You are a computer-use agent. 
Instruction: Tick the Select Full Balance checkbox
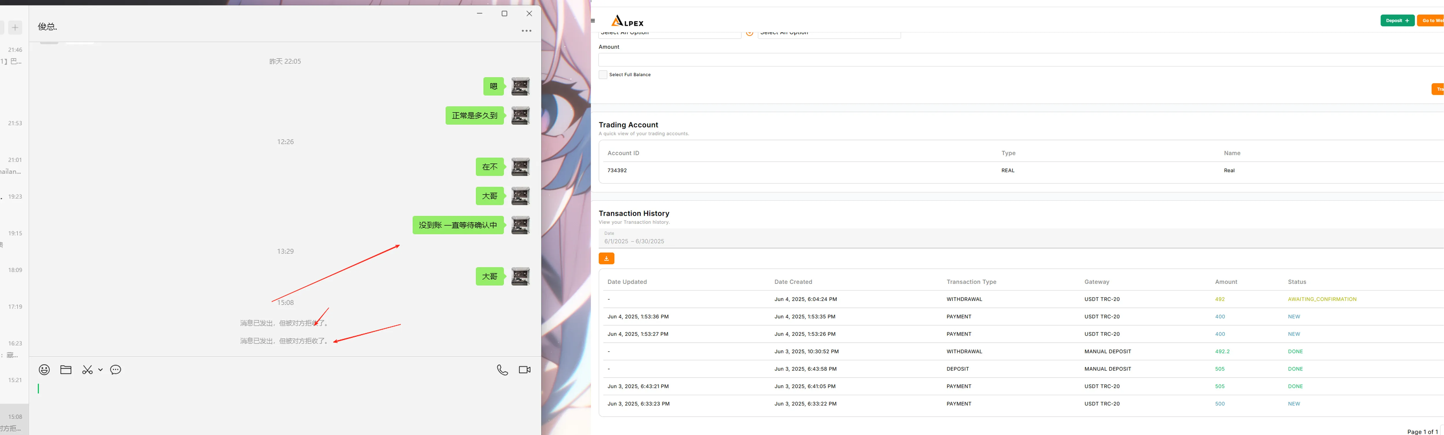[603, 74]
